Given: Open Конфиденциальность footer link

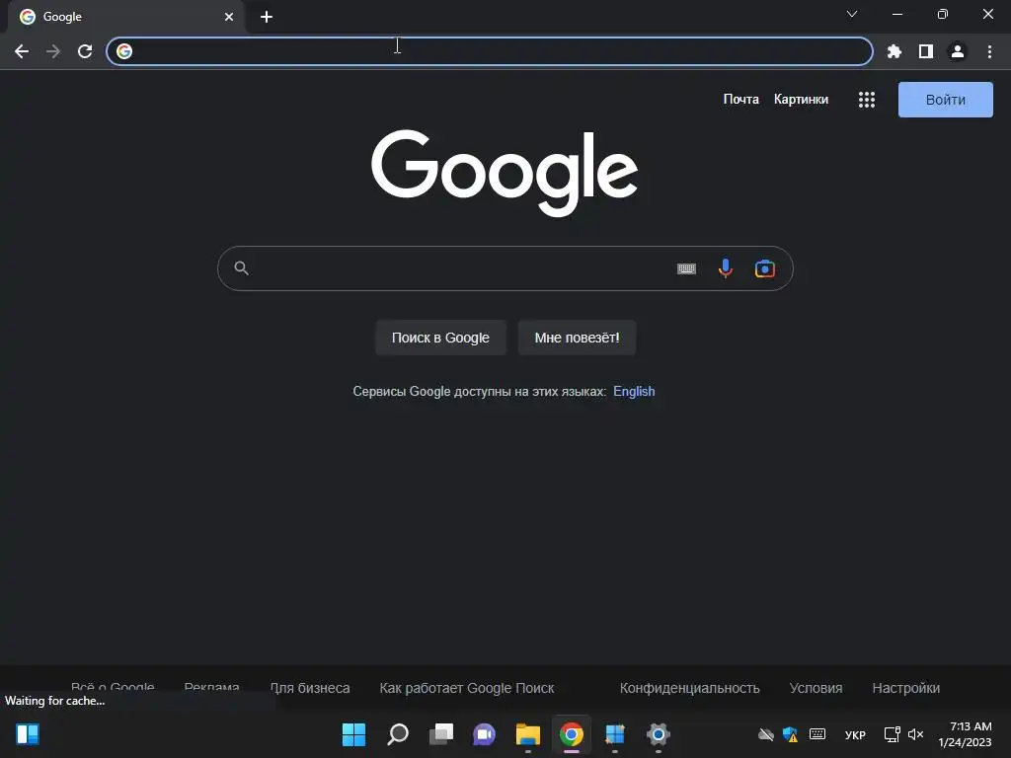Looking at the screenshot, I should 689,688.
